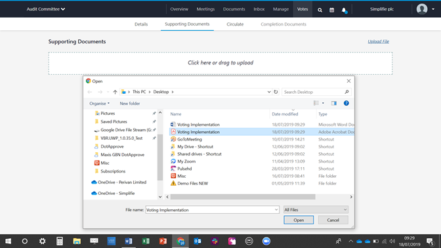The height and width of the screenshot is (248, 441).
Task: Click This PC in breadcrumb path
Action: 139,92
